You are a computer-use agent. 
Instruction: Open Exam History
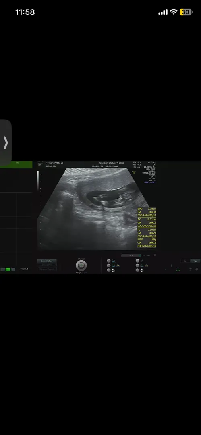point(47,261)
